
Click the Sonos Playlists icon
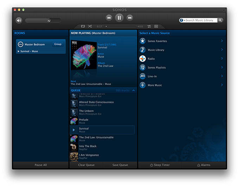pos(143,68)
